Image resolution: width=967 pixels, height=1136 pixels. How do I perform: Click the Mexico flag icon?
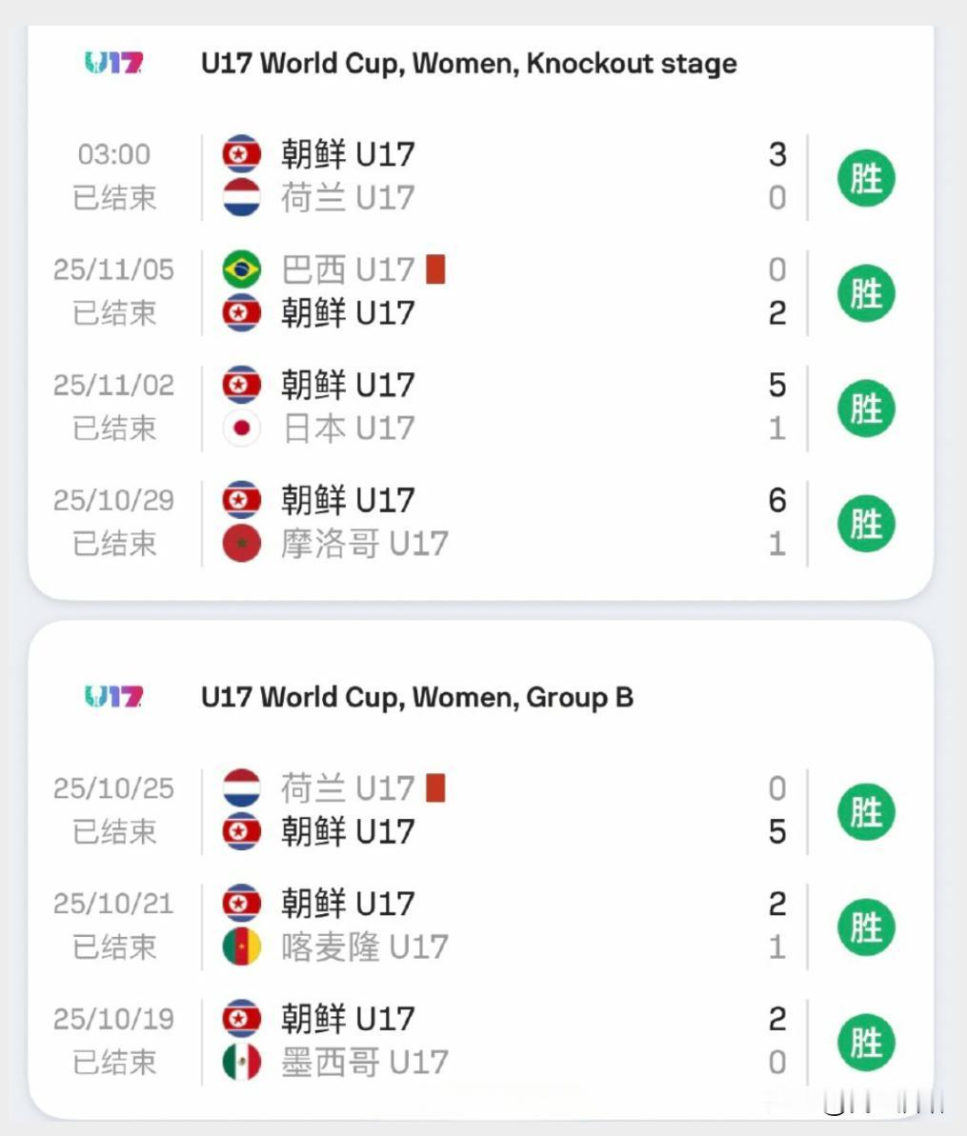[x=241, y=1063]
